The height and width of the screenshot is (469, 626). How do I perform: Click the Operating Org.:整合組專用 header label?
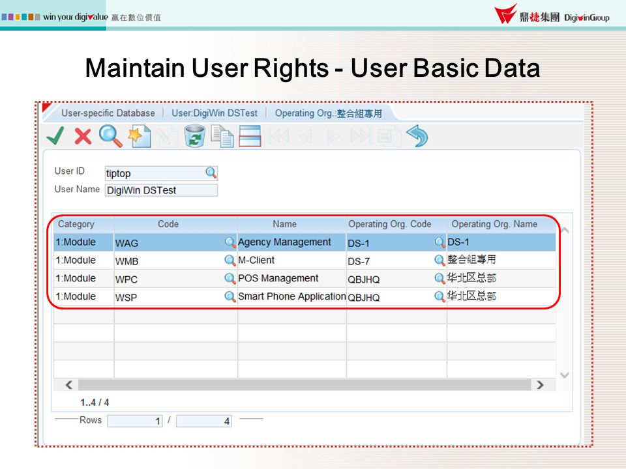coord(329,113)
